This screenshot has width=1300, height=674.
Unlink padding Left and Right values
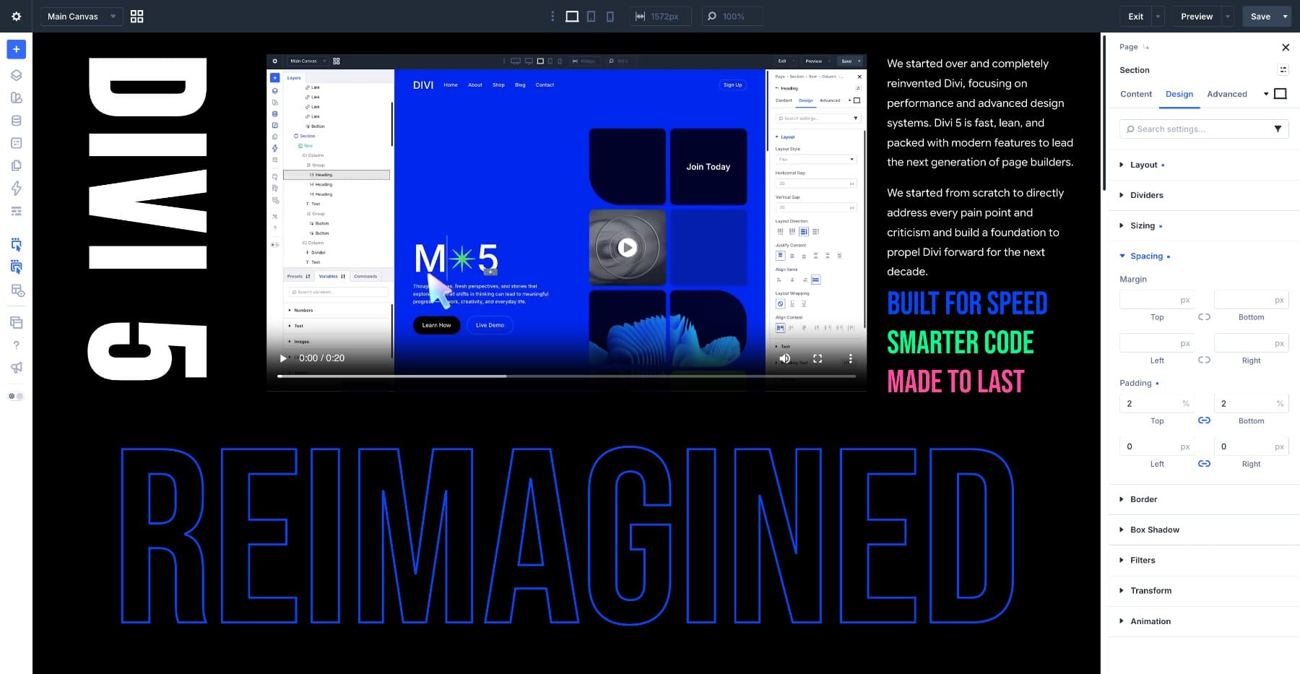(1204, 464)
